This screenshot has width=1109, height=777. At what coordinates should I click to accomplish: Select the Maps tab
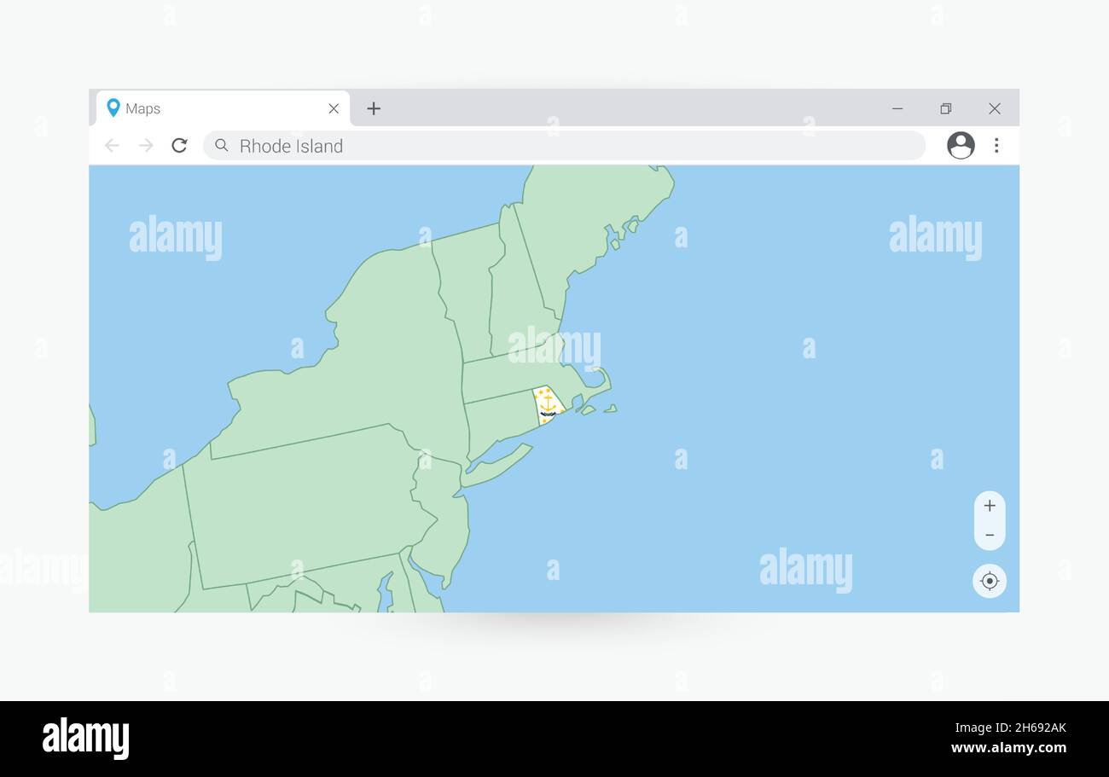223,108
